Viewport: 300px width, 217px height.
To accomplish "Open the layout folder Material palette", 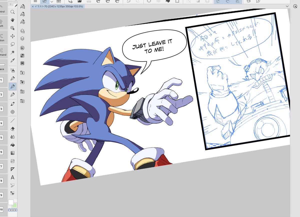I will coord(22,92).
